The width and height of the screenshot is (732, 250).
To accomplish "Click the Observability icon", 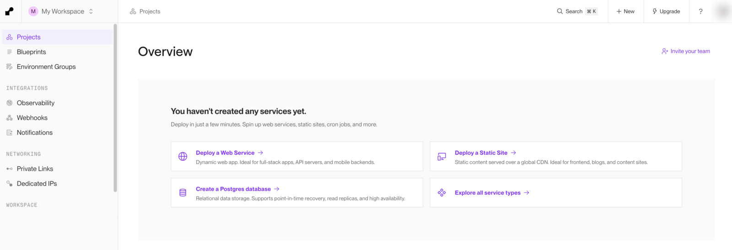I will pyautogui.click(x=10, y=103).
